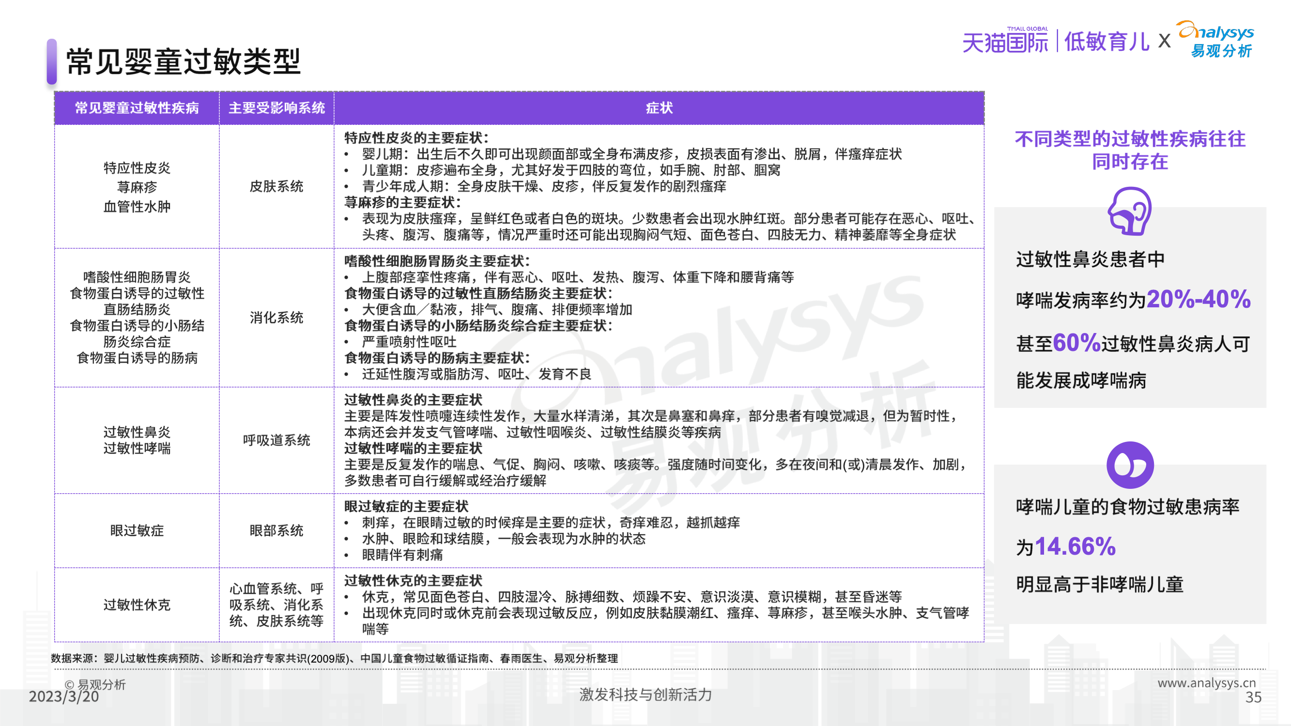Viewport: 1291px width, 726px height.
Task: Select the slide title 常见婴童过敏类型
Action: 184,61
